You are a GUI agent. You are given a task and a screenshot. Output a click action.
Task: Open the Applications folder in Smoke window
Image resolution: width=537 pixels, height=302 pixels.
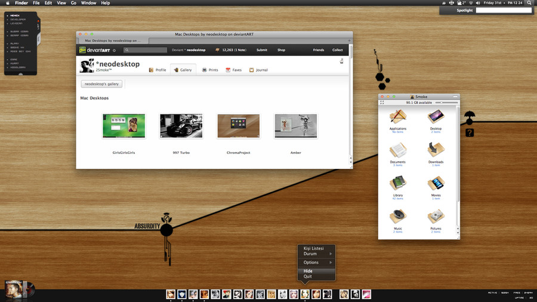pos(397,117)
